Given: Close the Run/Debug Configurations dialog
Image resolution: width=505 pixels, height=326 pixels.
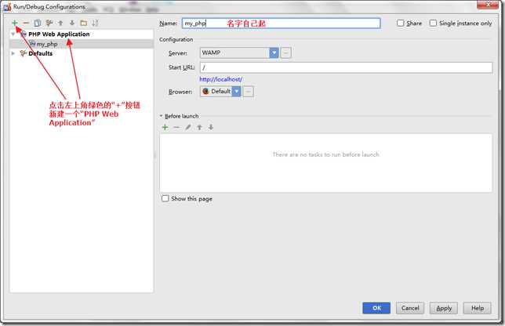Looking at the screenshot, I should pos(488,4).
